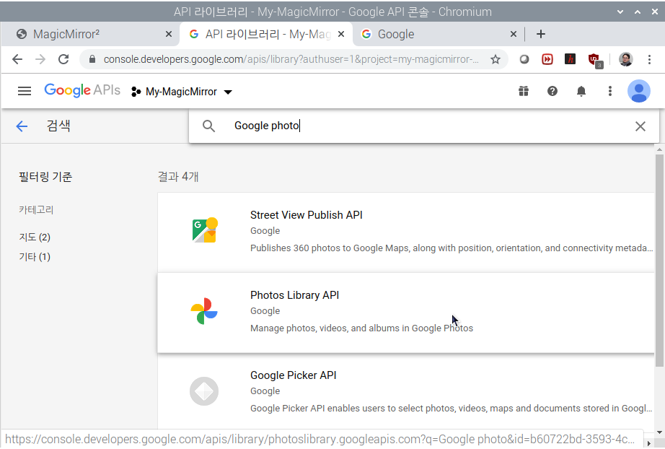Click the Google Picker API icon
The height and width of the screenshot is (449, 665).
[x=204, y=391]
